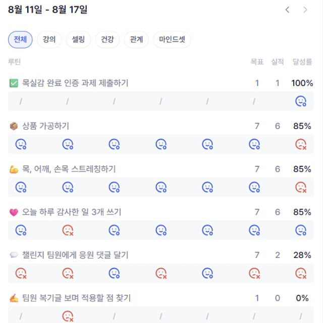Toggle last day red face in 상품 가공하기 row
The width and height of the screenshot is (323, 323).
coord(301,144)
